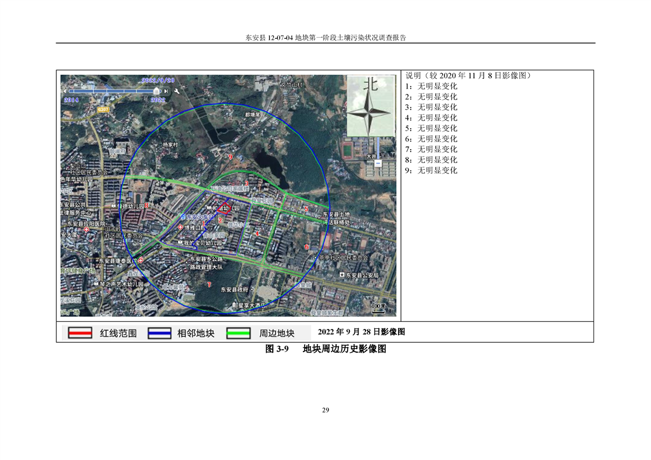Click the zoom out minus button

click(x=378, y=164)
